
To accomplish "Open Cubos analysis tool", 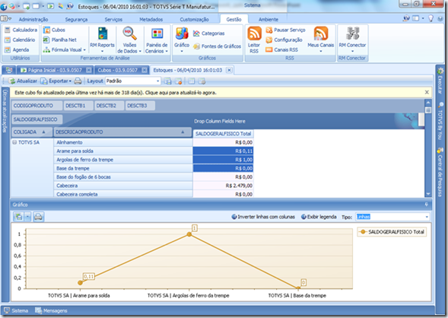I will (54, 30).
